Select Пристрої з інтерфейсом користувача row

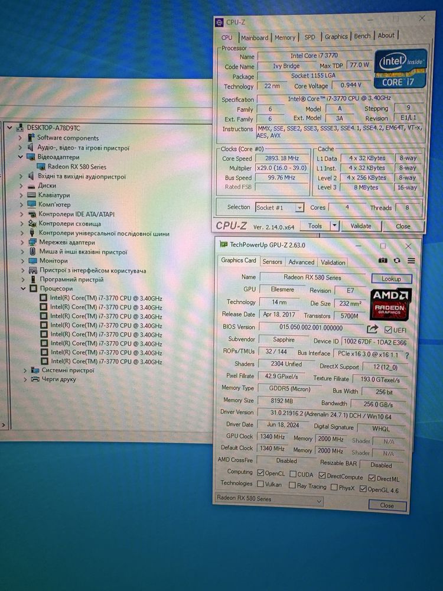pos(93,270)
